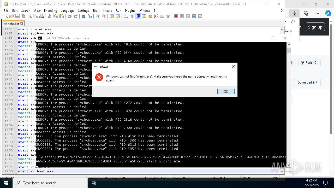Click the Synchronize horizontal scrolling icon
The height and width of the screenshot is (188, 334).
pyautogui.click(x=118, y=16)
